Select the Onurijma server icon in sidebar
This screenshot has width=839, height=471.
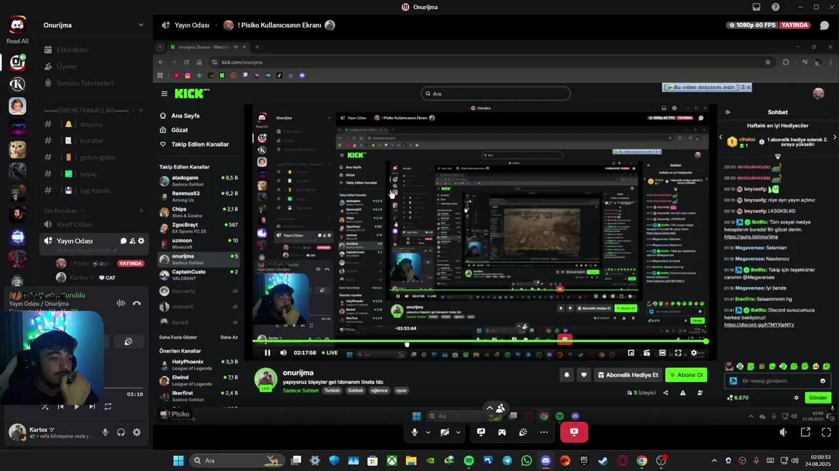click(x=17, y=62)
